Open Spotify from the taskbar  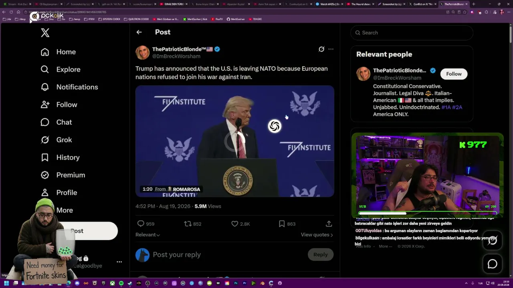point(121,283)
